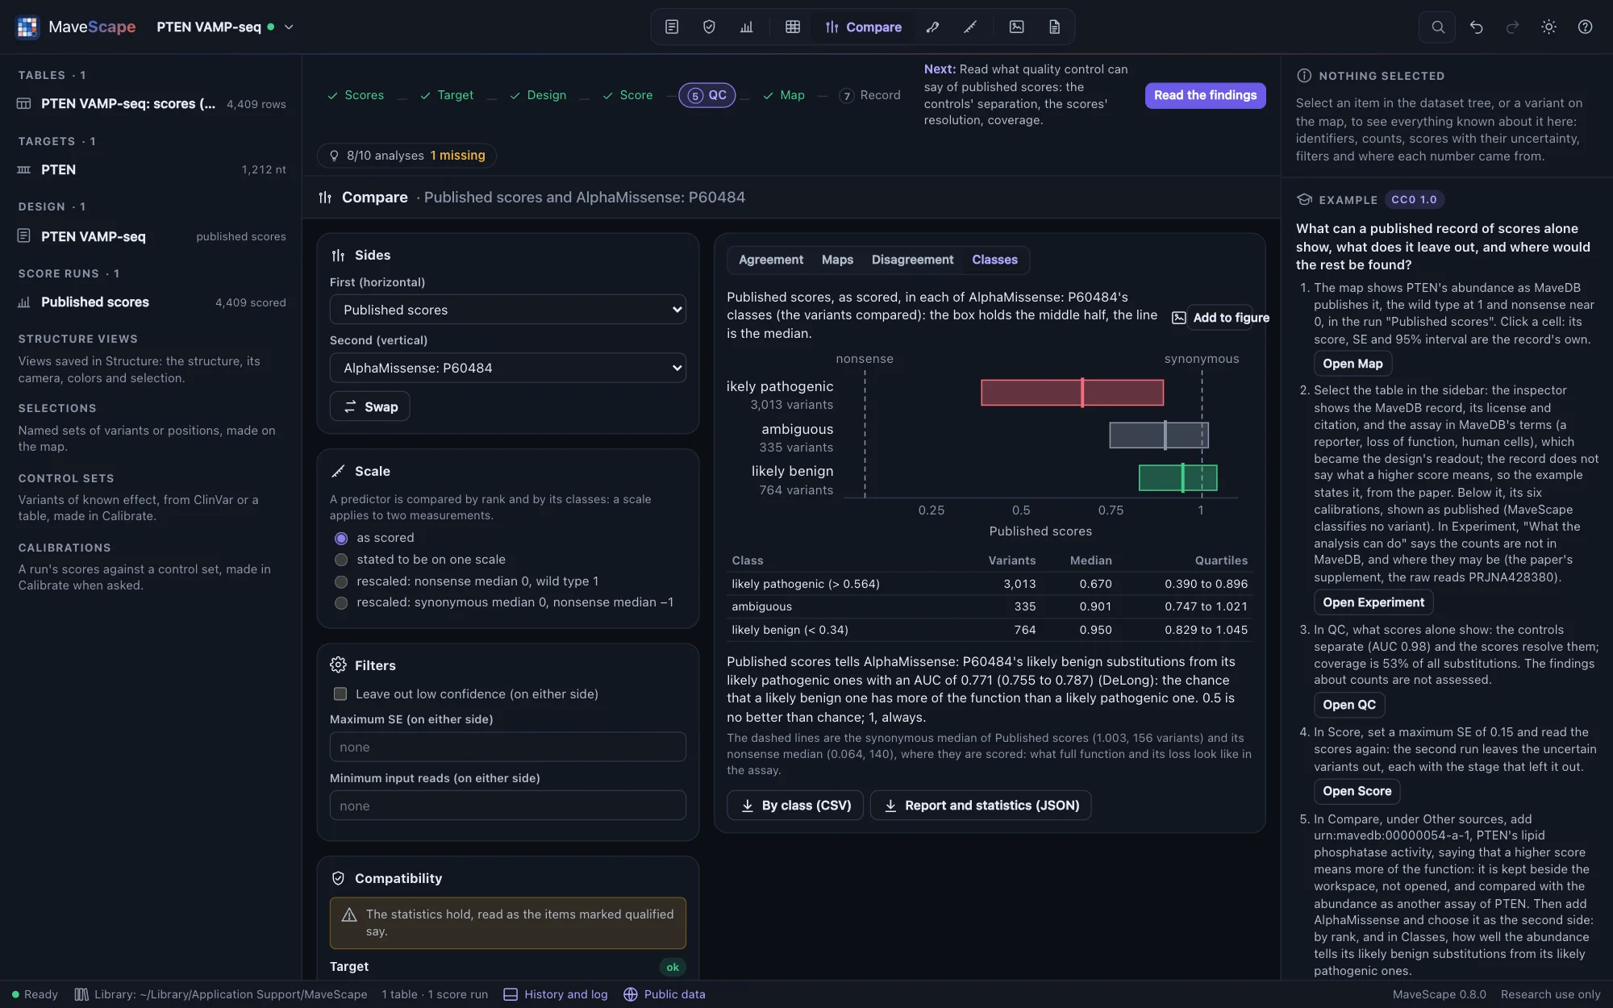
Task: Download 'By class (CSV)'
Action: pyautogui.click(x=795, y=806)
